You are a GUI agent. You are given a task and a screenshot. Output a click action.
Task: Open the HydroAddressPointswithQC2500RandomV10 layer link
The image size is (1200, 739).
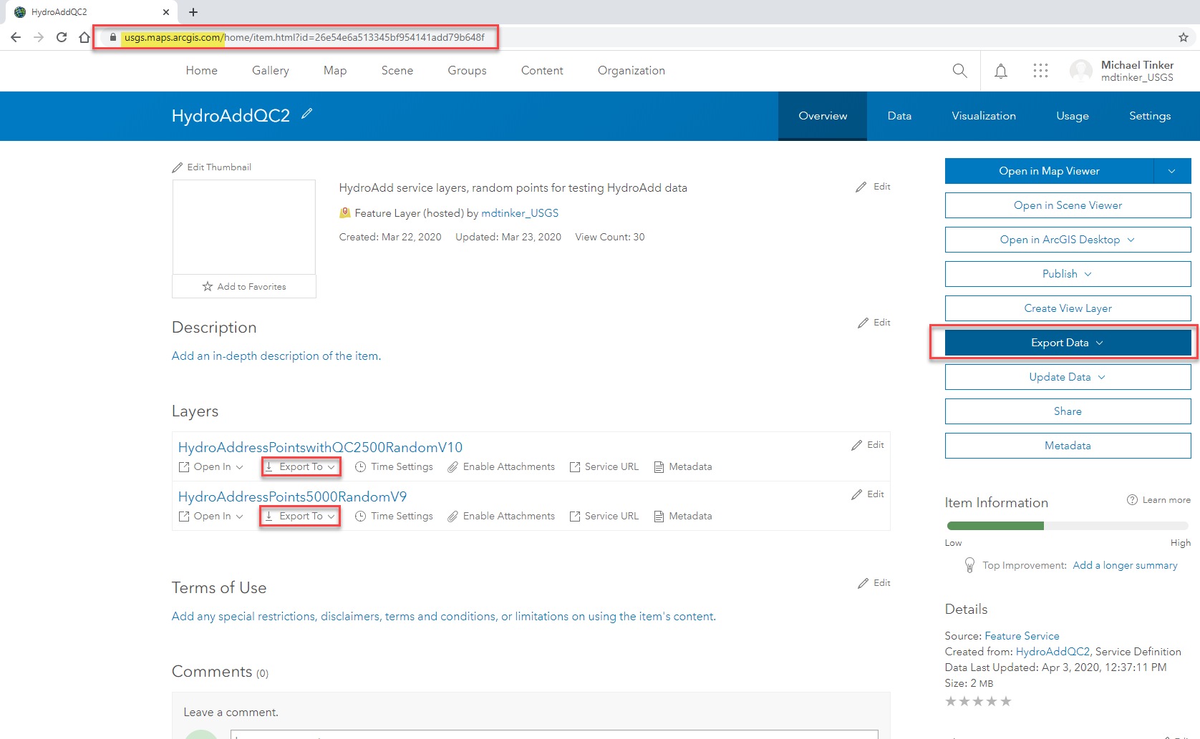(320, 447)
